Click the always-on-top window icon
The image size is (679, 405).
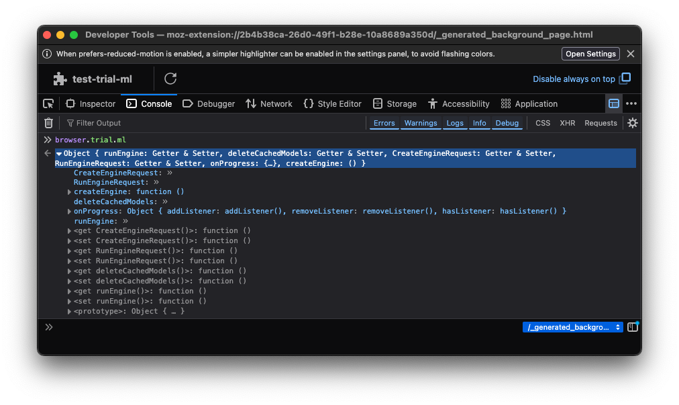(625, 79)
